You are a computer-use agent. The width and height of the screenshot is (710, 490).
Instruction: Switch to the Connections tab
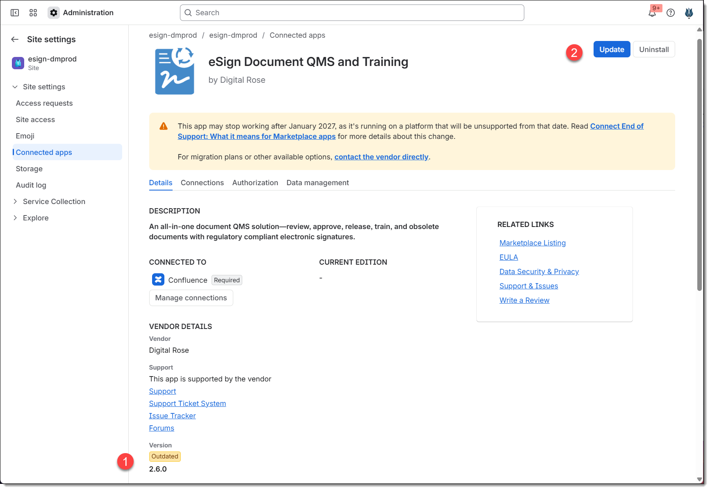pos(202,183)
